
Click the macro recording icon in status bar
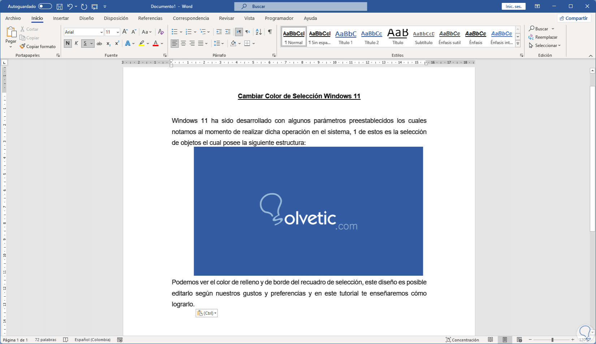120,340
